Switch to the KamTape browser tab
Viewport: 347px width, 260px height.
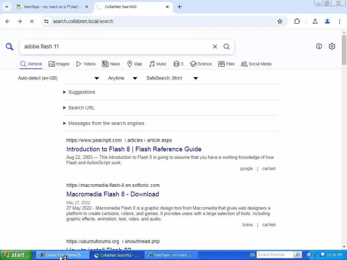tap(53, 7)
